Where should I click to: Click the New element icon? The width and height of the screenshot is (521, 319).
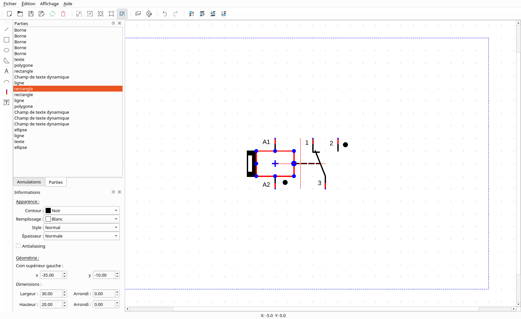[9, 14]
